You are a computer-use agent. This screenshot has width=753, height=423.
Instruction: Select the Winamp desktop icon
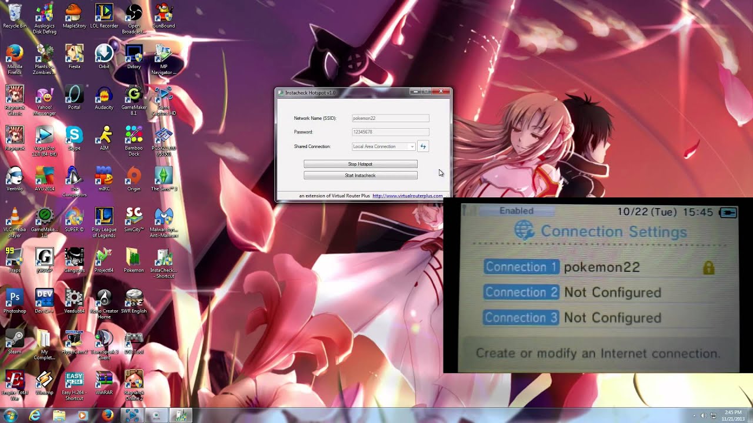coord(45,381)
